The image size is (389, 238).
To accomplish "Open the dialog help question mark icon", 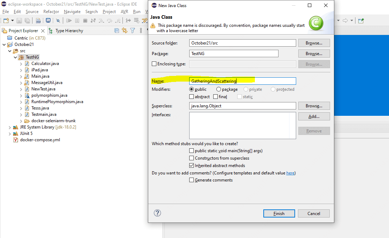I will (x=157, y=213).
